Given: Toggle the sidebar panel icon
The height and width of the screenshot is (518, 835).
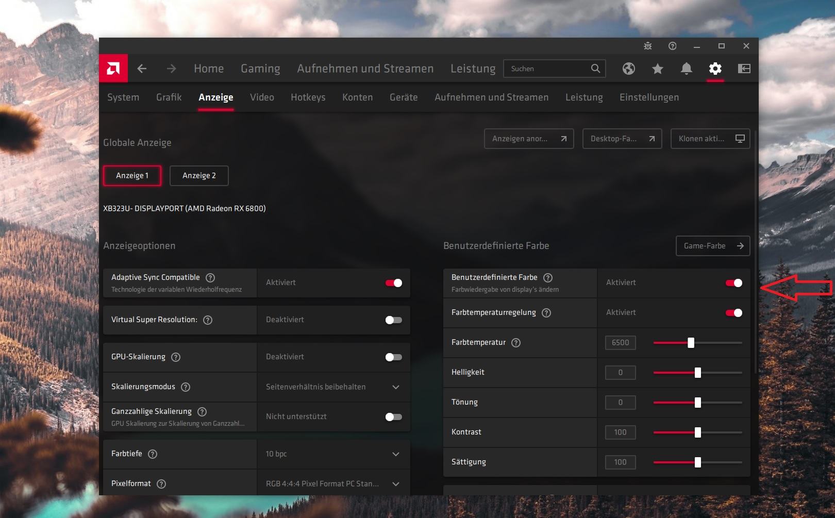Looking at the screenshot, I should tap(744, 69).
